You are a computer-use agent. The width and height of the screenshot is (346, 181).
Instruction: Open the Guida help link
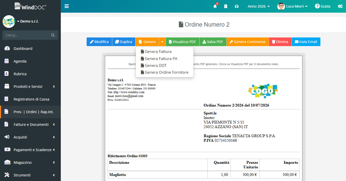(323, 6)
